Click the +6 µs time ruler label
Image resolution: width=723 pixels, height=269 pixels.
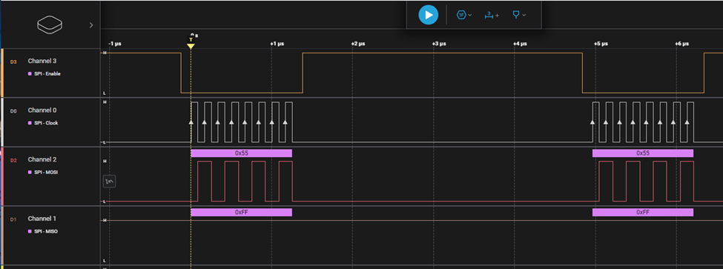pos(682,44)
